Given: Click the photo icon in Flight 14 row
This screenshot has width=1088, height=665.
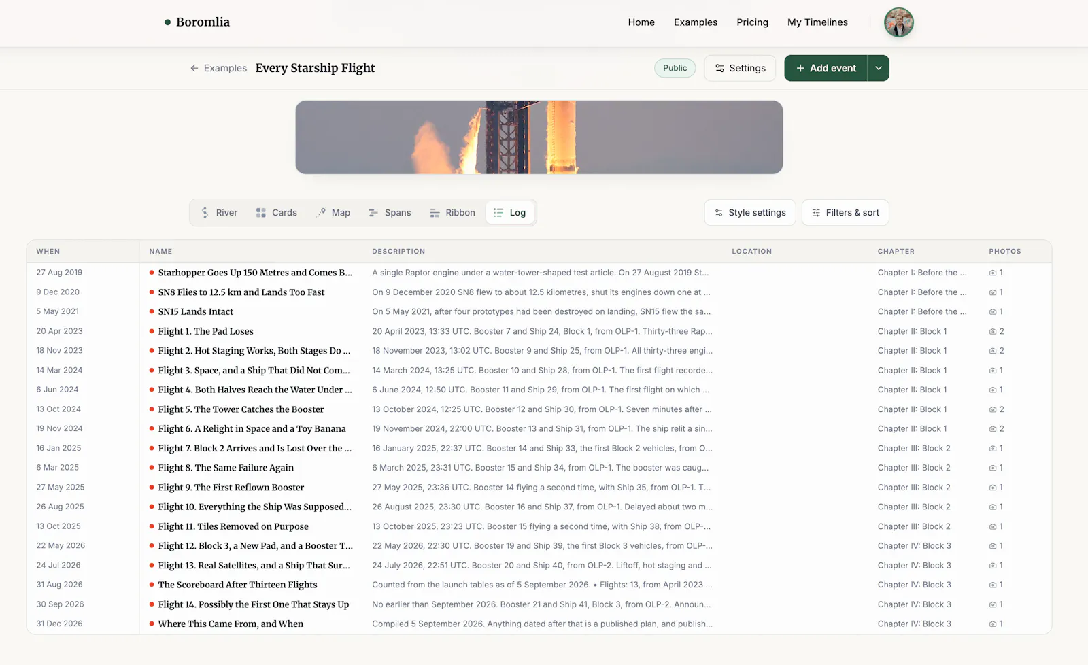Looking at the screenshot, I should pyautogui.click(x=993, y=604).
